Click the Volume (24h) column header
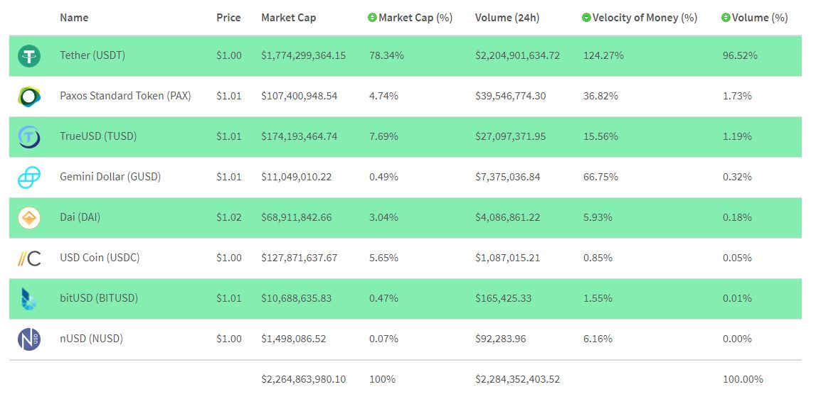Screen dimensions: 816x399 pyautogui.click(x=508, y=18)
